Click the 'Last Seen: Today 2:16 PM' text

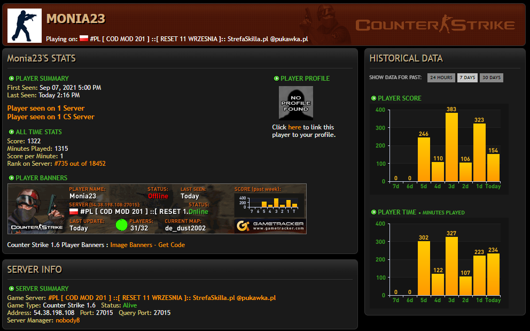pos(44,95)
